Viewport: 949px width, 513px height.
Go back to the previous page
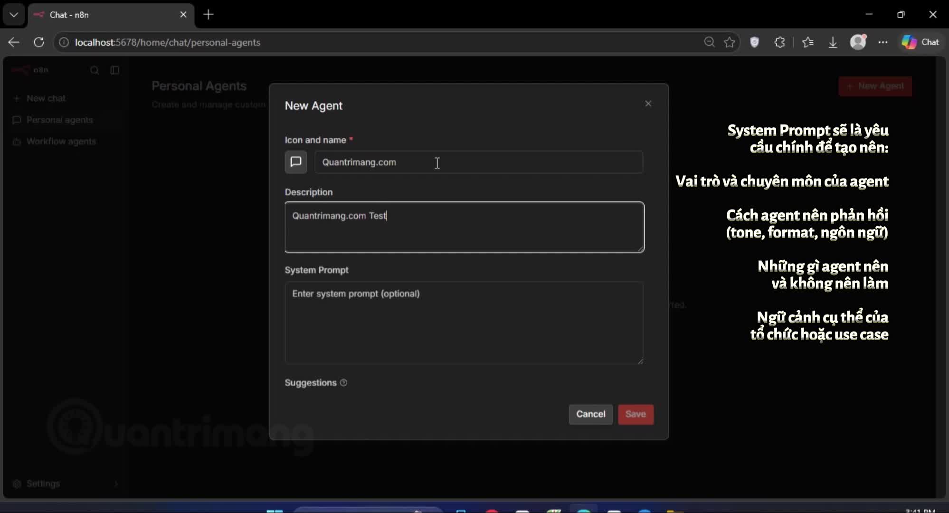pyautogui.click(x=14, y=42)
